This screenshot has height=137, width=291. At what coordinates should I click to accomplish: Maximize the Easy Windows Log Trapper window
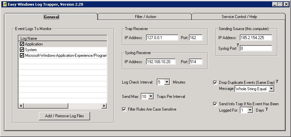click(280, 4)
